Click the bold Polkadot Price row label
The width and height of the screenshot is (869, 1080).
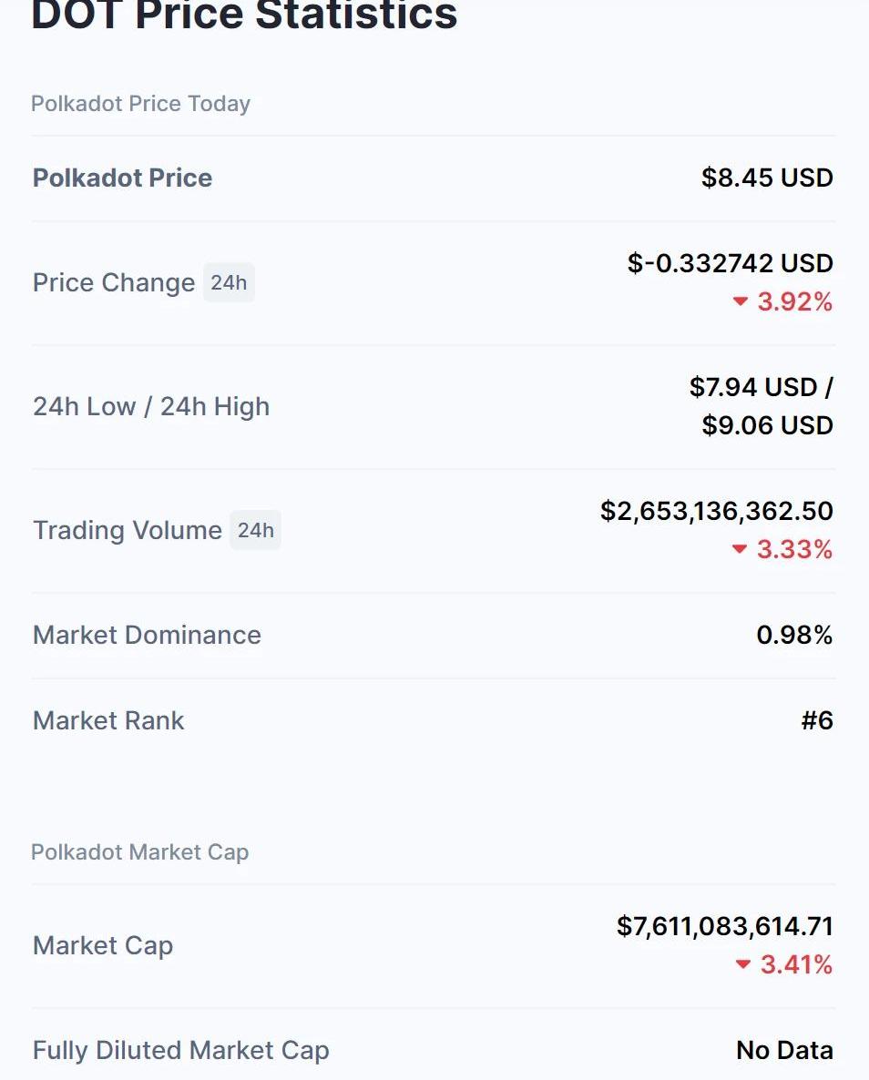tap(122, 178)
